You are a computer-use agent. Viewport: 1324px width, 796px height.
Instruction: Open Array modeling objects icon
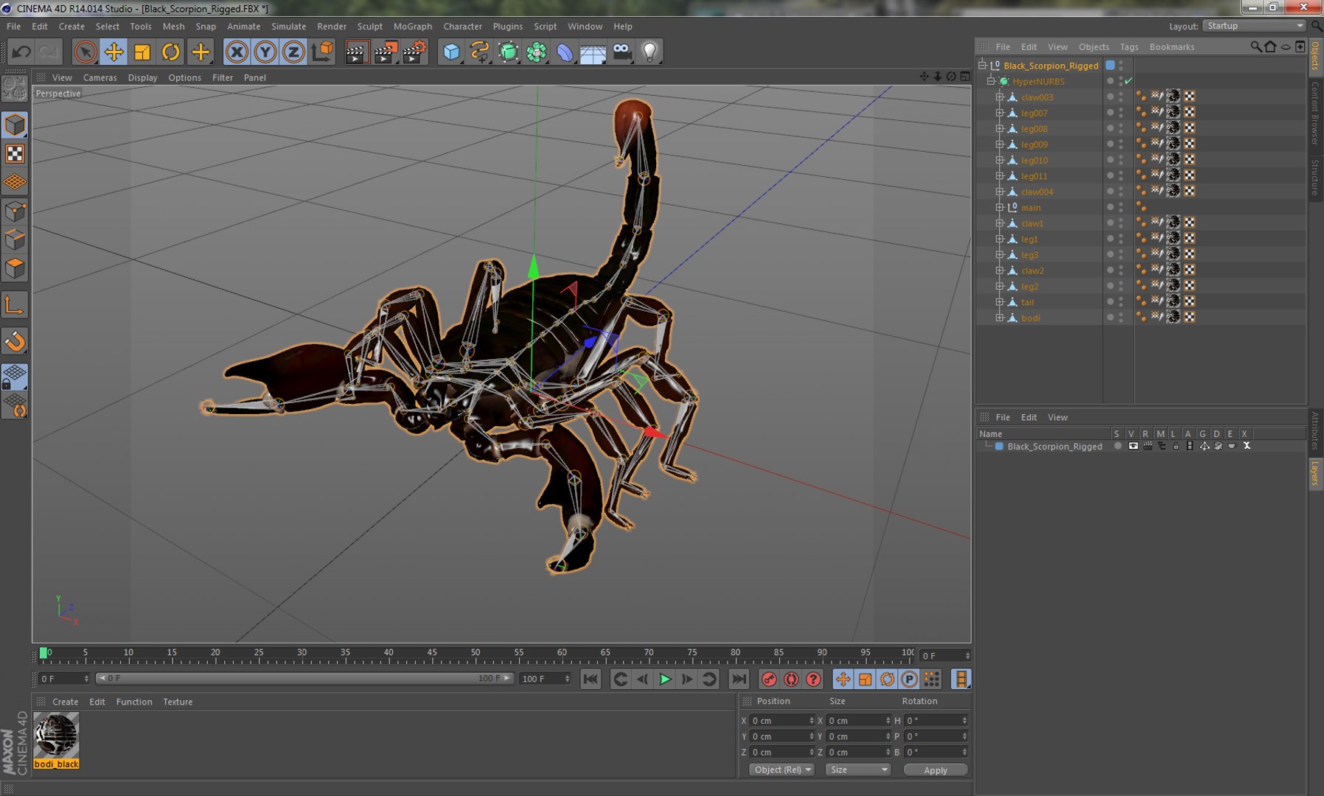tap(537, 52)
